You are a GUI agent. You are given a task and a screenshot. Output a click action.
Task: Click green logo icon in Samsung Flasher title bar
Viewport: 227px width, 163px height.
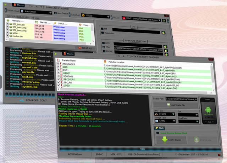pos(5,4)
